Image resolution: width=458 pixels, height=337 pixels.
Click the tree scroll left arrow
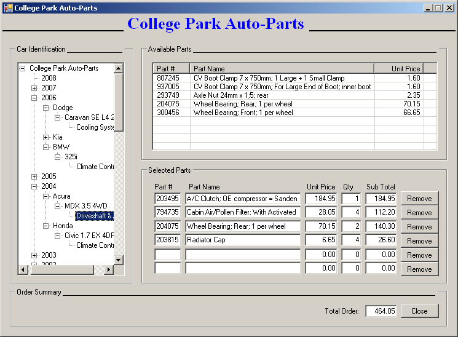pyautogui.click(x=23, y=269)
